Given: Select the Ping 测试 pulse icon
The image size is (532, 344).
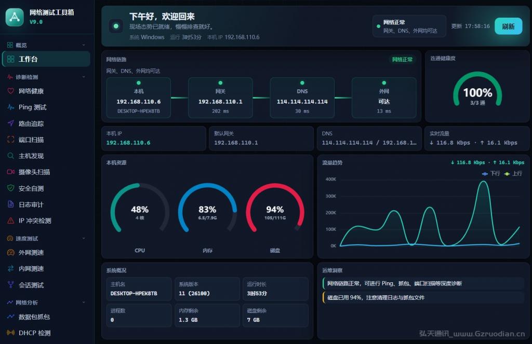Looking at the screenshot, I should (10, 107).
